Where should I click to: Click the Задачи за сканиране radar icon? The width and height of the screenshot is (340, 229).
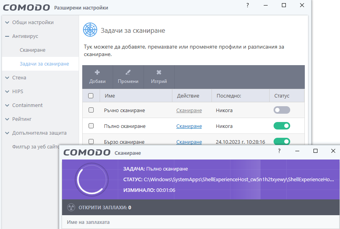pyautogui.click(x=90, y=30)
